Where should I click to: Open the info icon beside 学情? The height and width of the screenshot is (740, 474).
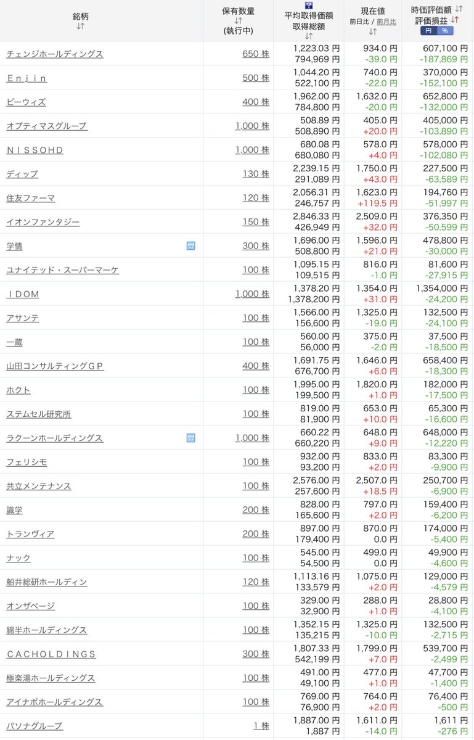tap(191, 245)
